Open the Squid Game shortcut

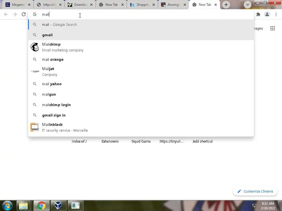pos(141,141)
